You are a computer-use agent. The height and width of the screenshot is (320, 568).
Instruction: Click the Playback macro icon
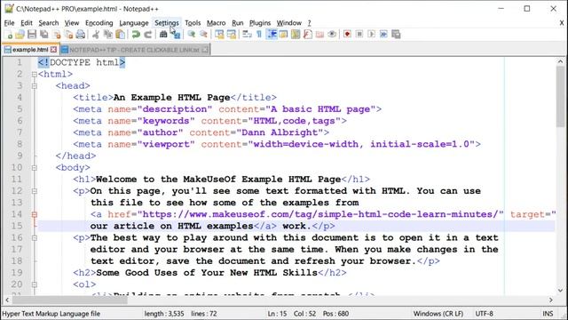[371, 35]
